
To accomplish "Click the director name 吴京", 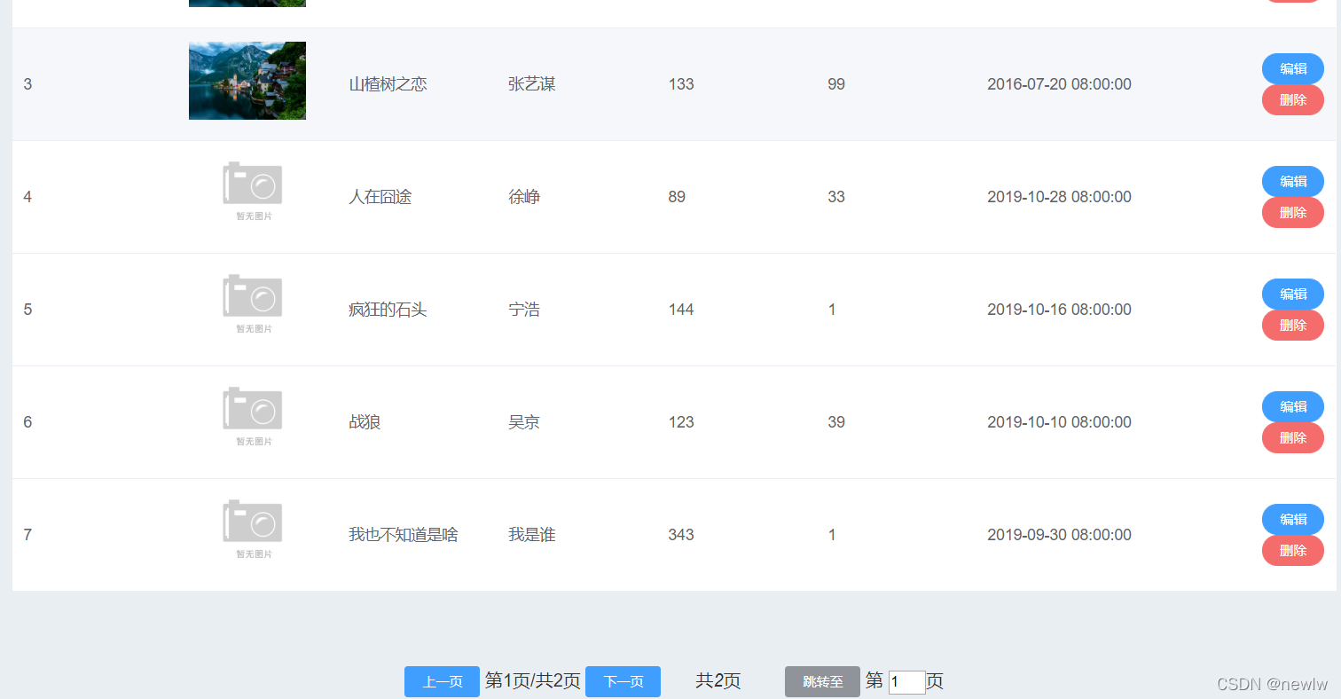I will [x=524, y=422].
